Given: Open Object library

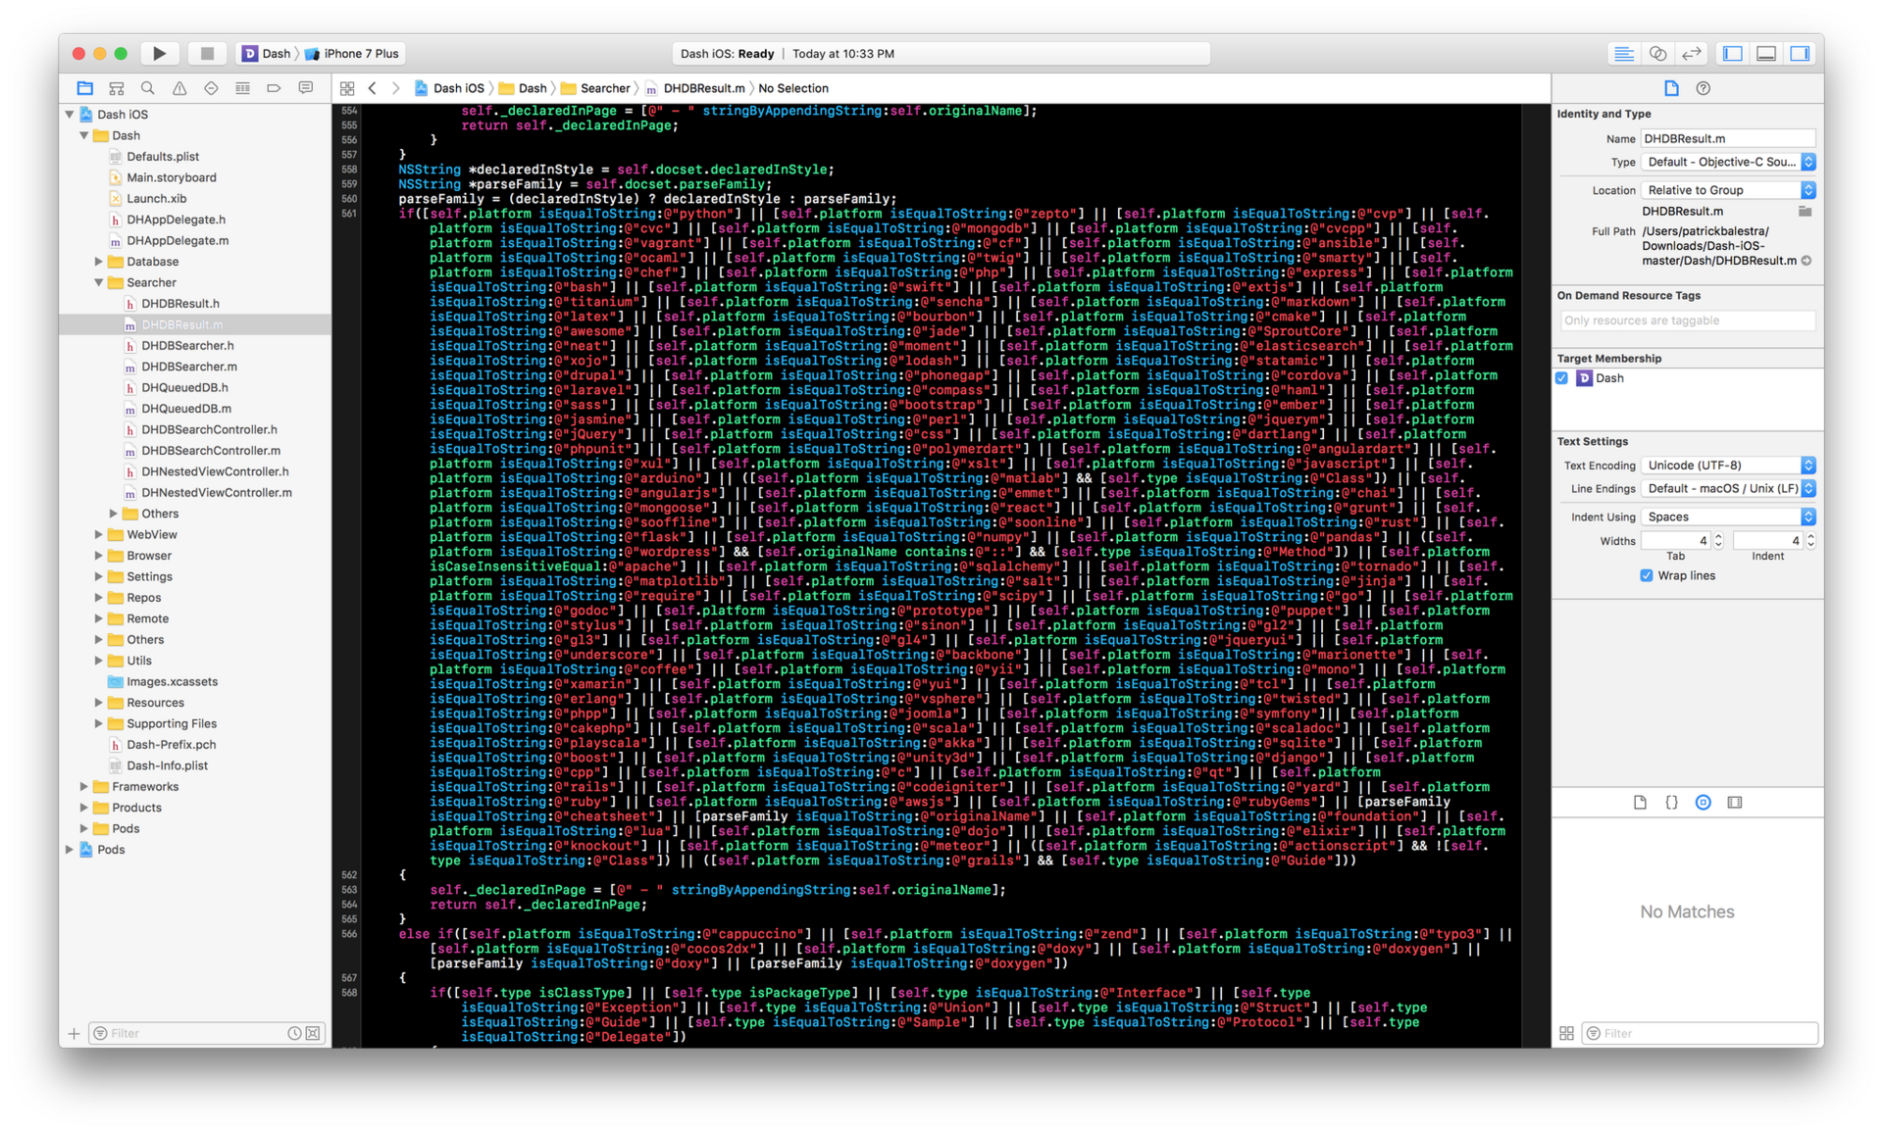Looking at the screenshot, I should coord(1704,803).
